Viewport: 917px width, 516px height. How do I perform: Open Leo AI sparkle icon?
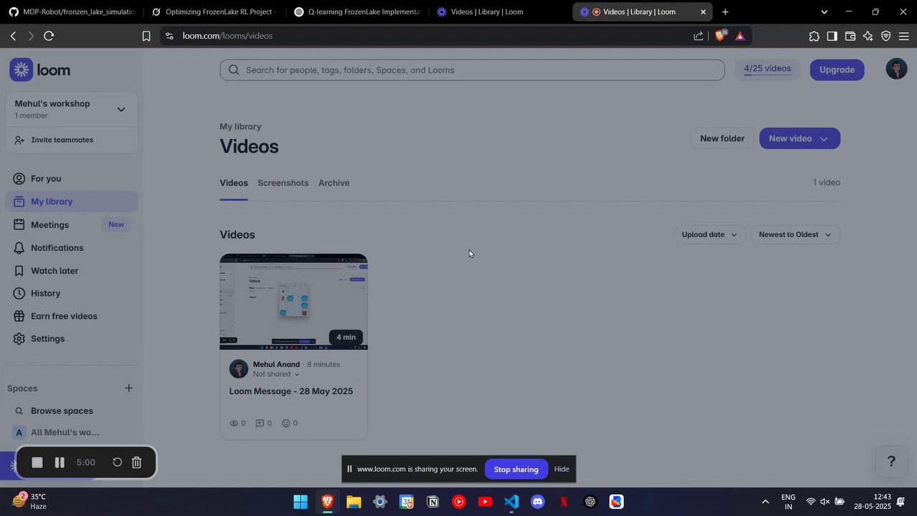[x=868, y=36]
